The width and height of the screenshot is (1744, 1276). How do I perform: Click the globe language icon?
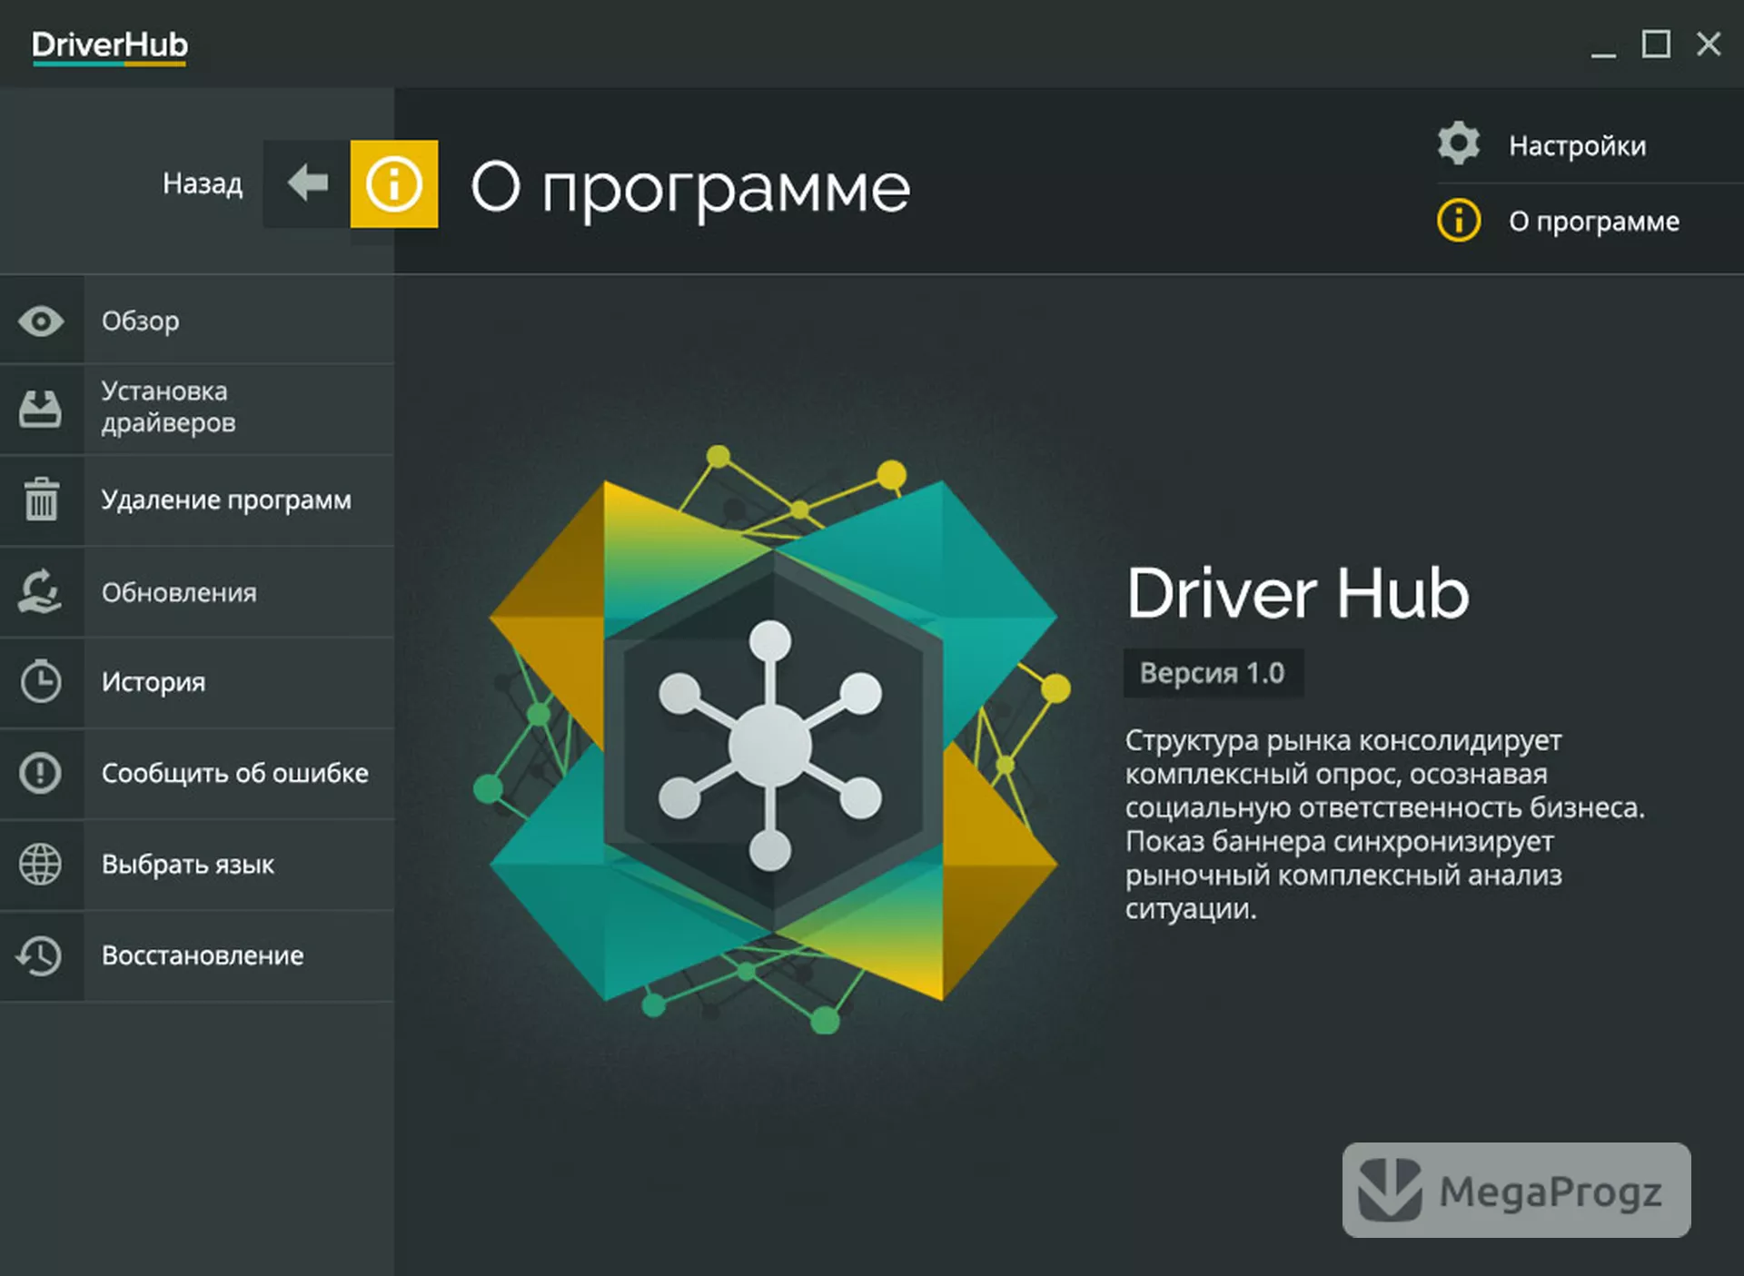click(41, 864)
